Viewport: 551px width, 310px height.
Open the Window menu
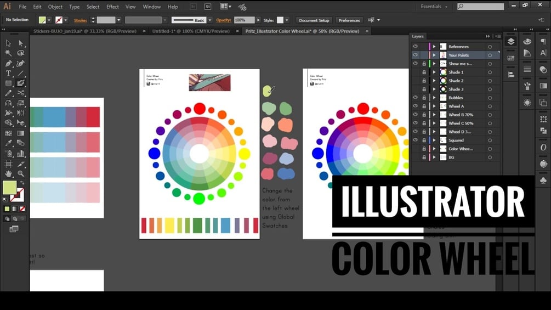(x=152, y=7)
